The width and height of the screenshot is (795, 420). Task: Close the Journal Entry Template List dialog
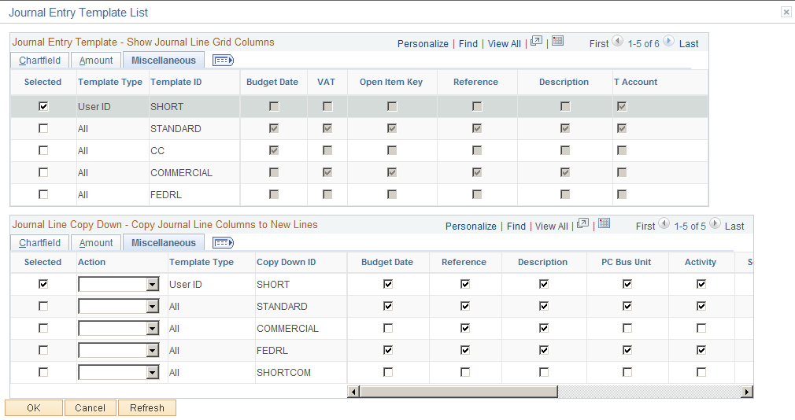[786, 13]
